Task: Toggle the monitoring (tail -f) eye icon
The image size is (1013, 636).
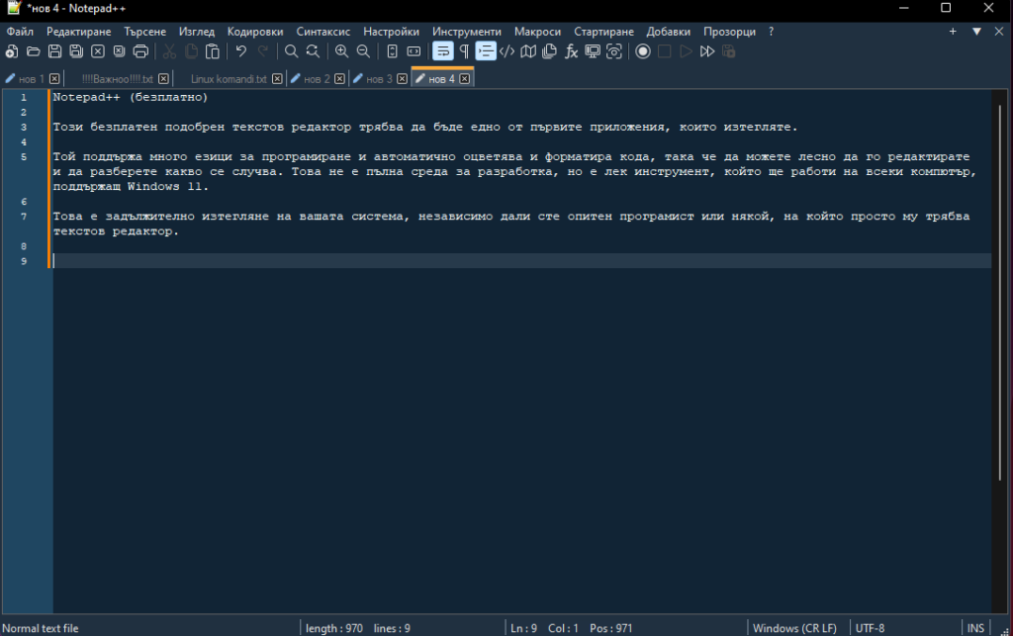Action: coord(613,51)
